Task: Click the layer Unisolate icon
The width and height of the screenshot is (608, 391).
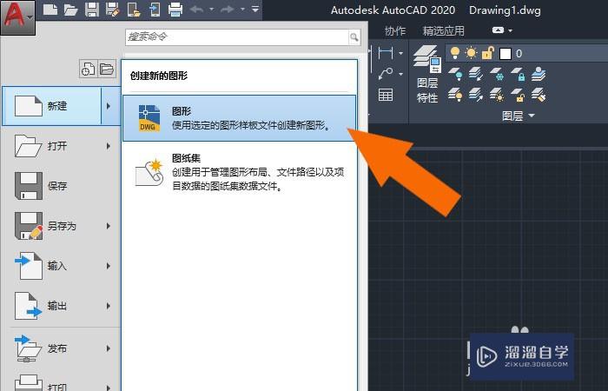Action: pos(476,94)
